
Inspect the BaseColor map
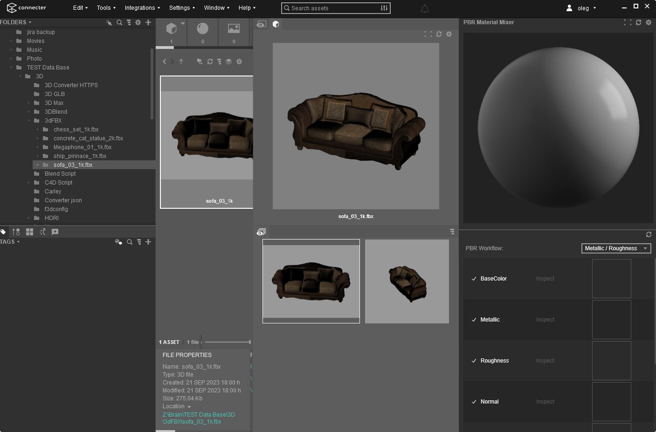pos(545,278)
